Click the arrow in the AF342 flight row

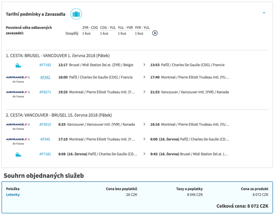point(144,77)
